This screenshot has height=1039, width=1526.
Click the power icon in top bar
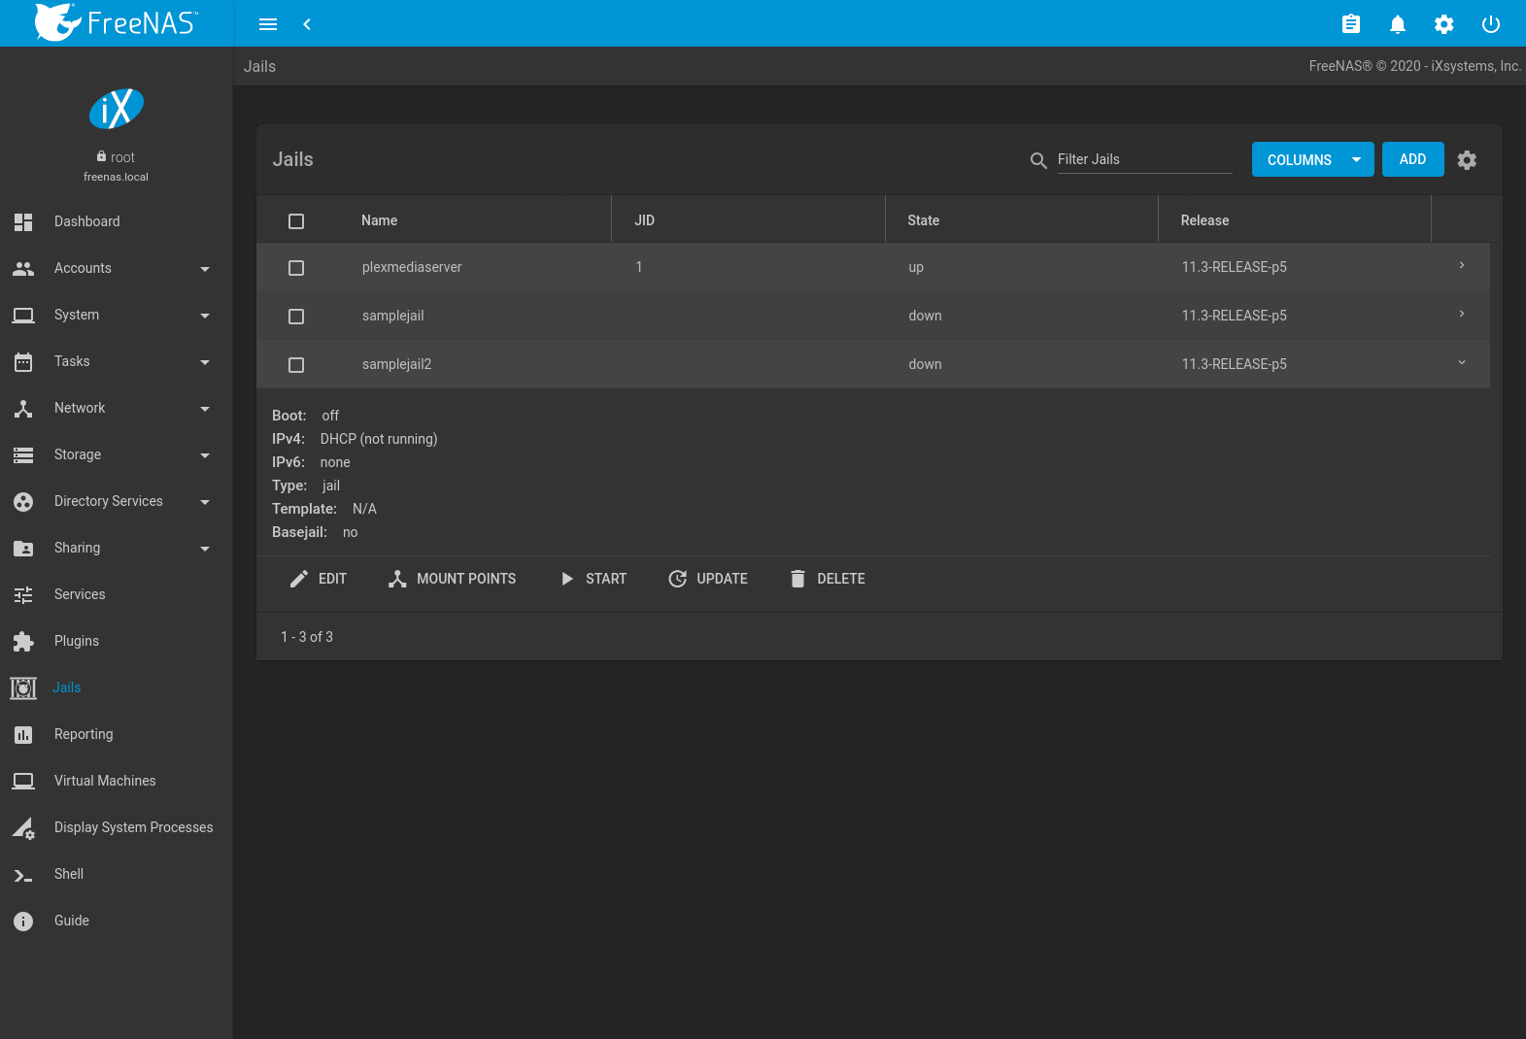point(1490,24)
